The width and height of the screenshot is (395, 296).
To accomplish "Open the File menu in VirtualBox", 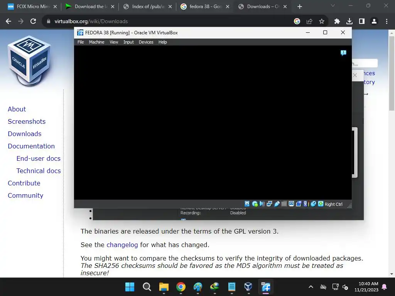I will click(81, 42).
